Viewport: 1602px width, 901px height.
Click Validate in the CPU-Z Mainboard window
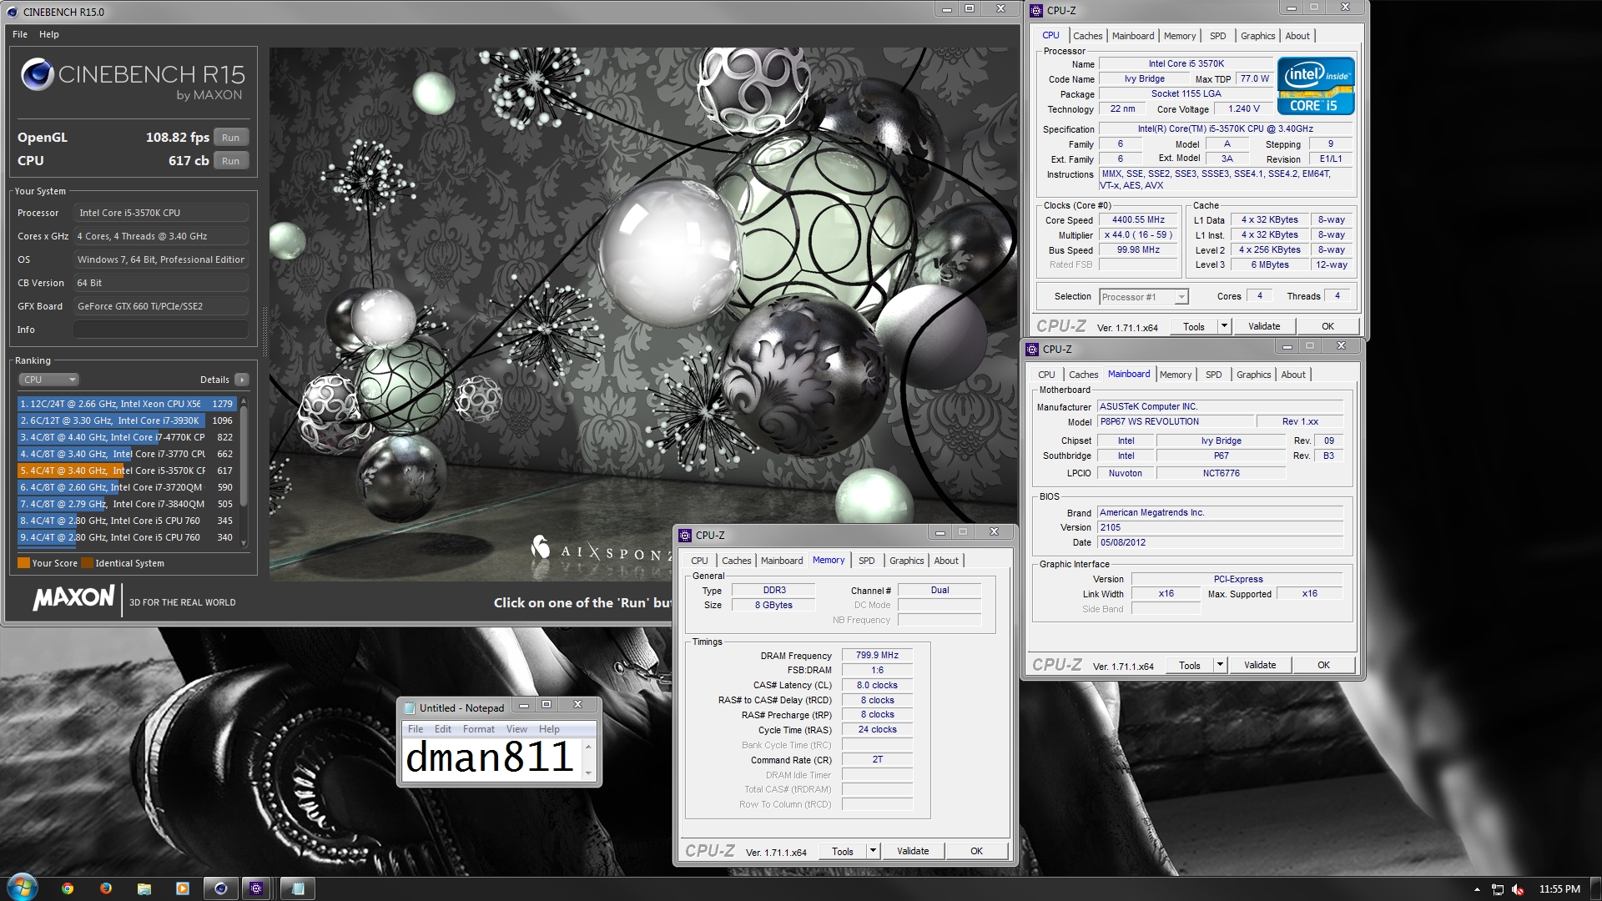click(x=1260, y=665)
